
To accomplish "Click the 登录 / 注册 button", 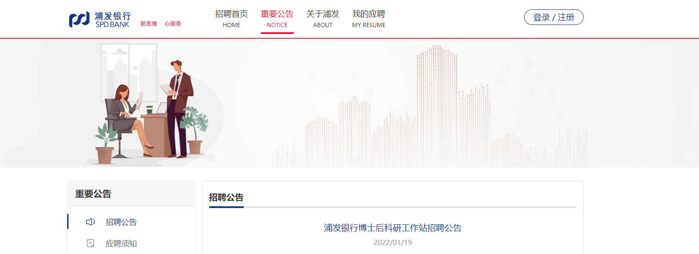I will click(553, 17).
